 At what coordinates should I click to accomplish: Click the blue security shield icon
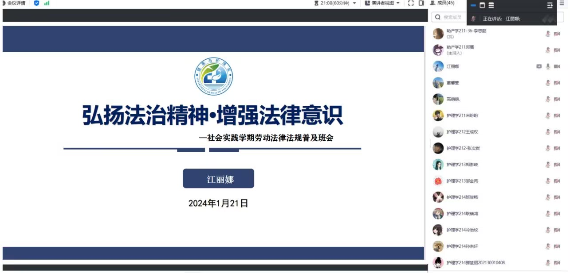(x=36, y=3)
